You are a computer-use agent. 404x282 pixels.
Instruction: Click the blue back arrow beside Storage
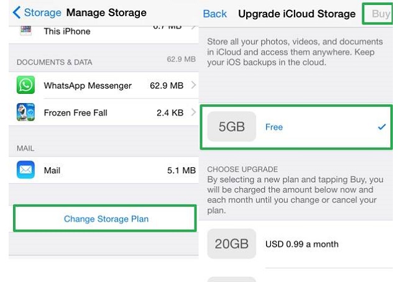[x=16, y=12]
